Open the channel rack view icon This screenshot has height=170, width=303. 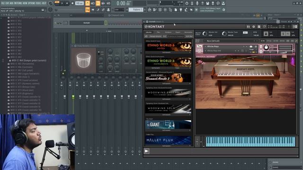click(x=160, y=9)
